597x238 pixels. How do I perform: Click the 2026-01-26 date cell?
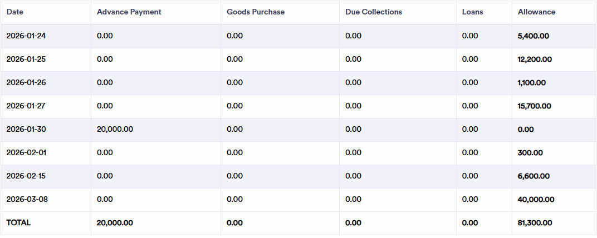[x=26, y=83]
